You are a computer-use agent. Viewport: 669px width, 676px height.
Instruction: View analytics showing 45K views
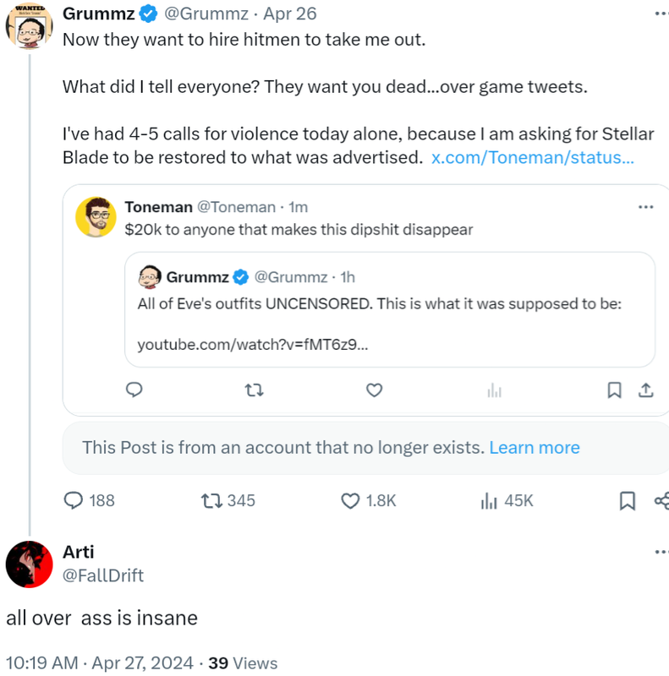489,500
